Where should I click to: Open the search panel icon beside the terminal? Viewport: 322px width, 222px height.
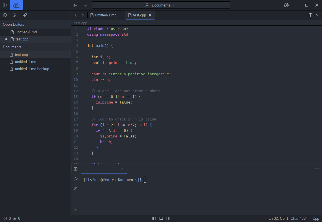pos(76,179)
